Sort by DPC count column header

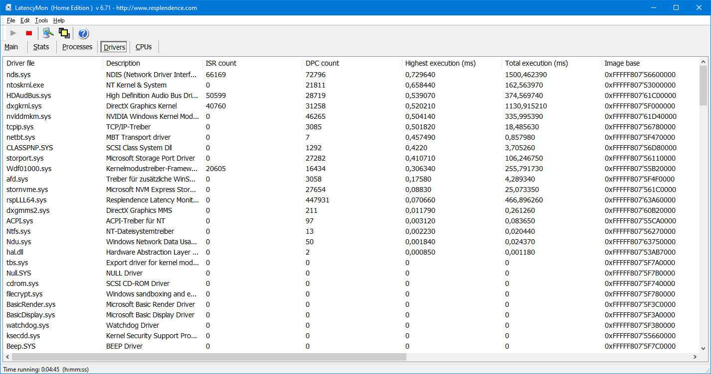click(x=352, y=63)
